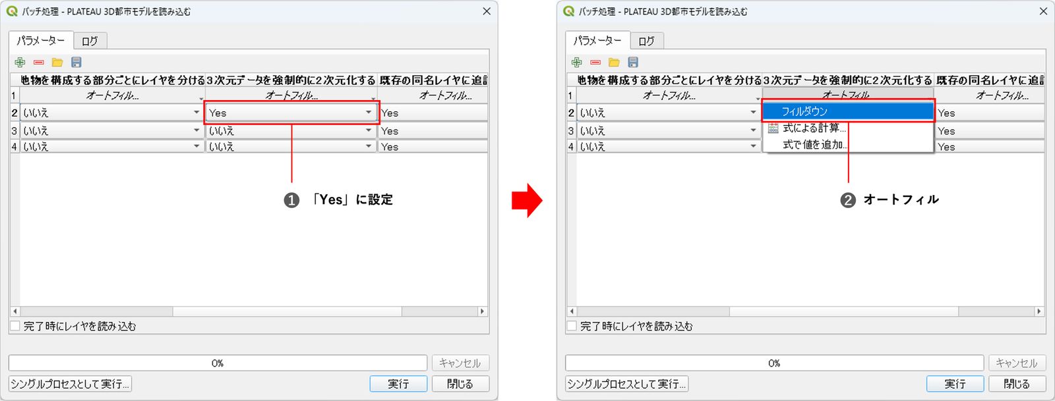
Task: Click 建物を構成する部分ごとにレイヤを分ける header in right dialog
Action: coord(669,80)
